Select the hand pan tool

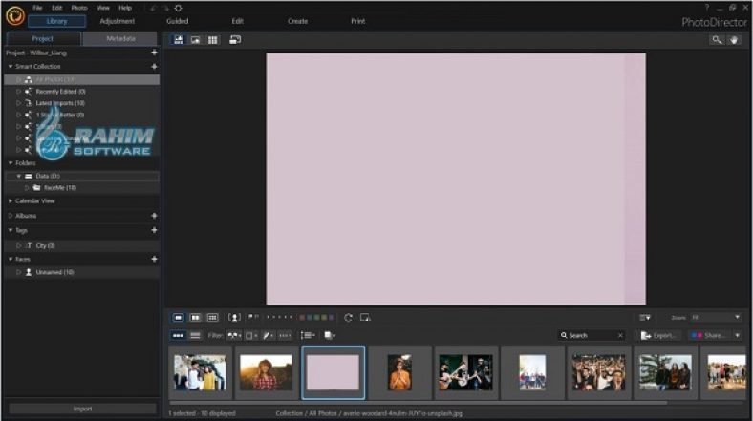point(735,40)
